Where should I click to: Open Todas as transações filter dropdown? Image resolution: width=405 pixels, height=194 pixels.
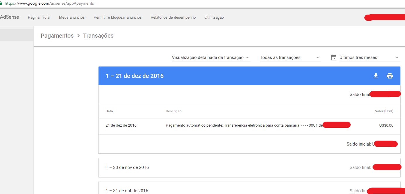click(290, 57)
